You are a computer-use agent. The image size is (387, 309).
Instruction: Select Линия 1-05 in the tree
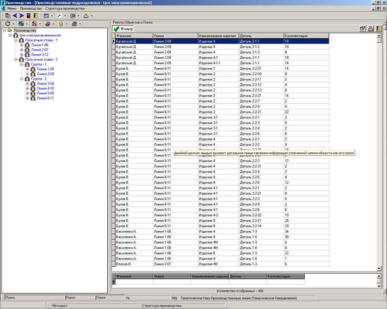tap(45, 69)
